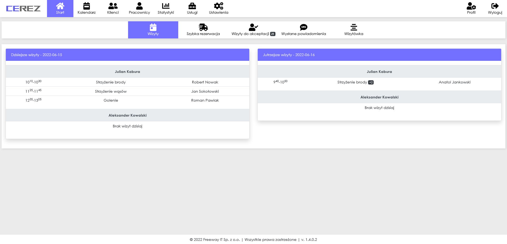This screenshot has width=507, height=244.
Task: Click Wyloguj logout icon
Action: coord(495,6)
